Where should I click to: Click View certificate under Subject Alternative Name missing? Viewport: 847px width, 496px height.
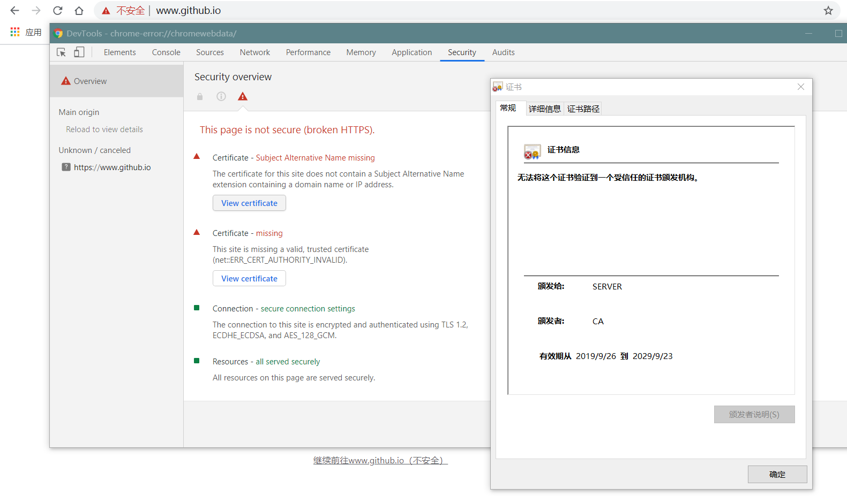click(x=249, y=203)
